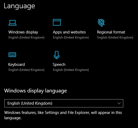The height and width of the screenshot is (128, 138).
Task: Click English (United Kingdom) under Windows display
Action: tap(26, 37)
